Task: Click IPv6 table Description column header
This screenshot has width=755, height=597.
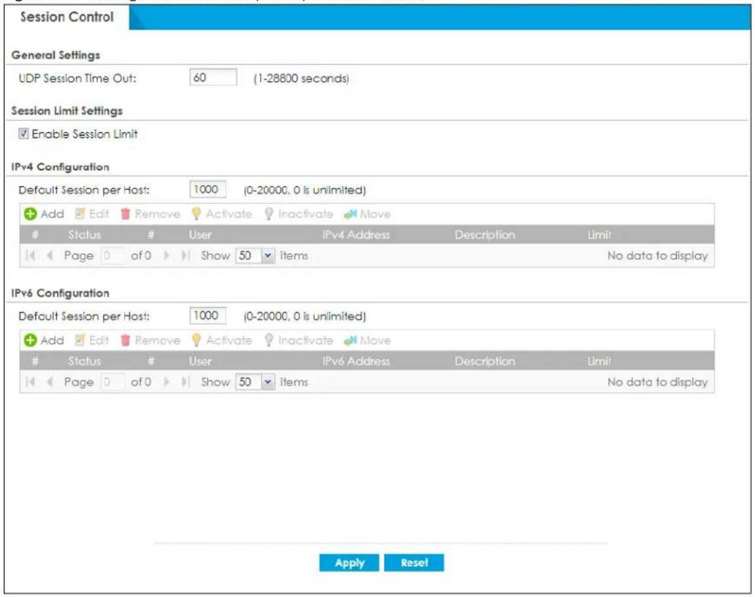Action: 485,361
